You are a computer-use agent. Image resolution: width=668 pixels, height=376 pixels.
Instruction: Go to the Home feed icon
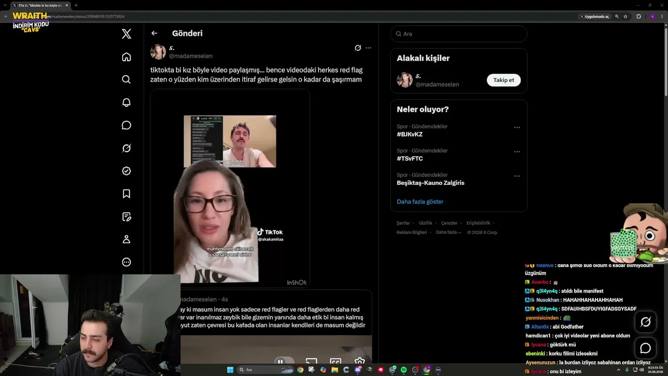coord(126,57)
